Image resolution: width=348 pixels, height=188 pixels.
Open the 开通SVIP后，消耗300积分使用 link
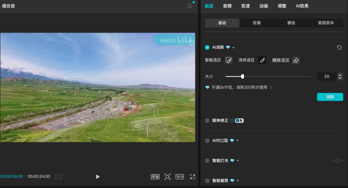(239, 87)
